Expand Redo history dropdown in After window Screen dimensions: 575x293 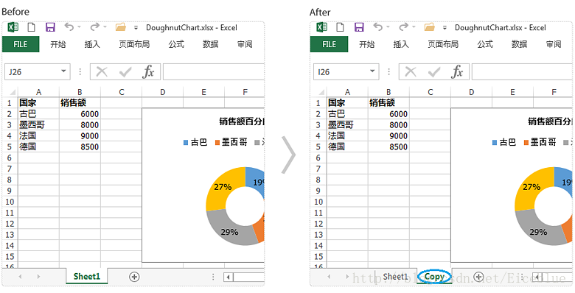pos(414,27)
